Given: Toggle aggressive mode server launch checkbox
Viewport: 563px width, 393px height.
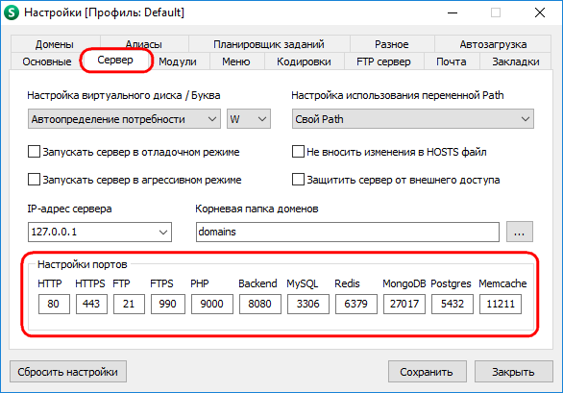Looking at the screenshot, I should point(35,180).
